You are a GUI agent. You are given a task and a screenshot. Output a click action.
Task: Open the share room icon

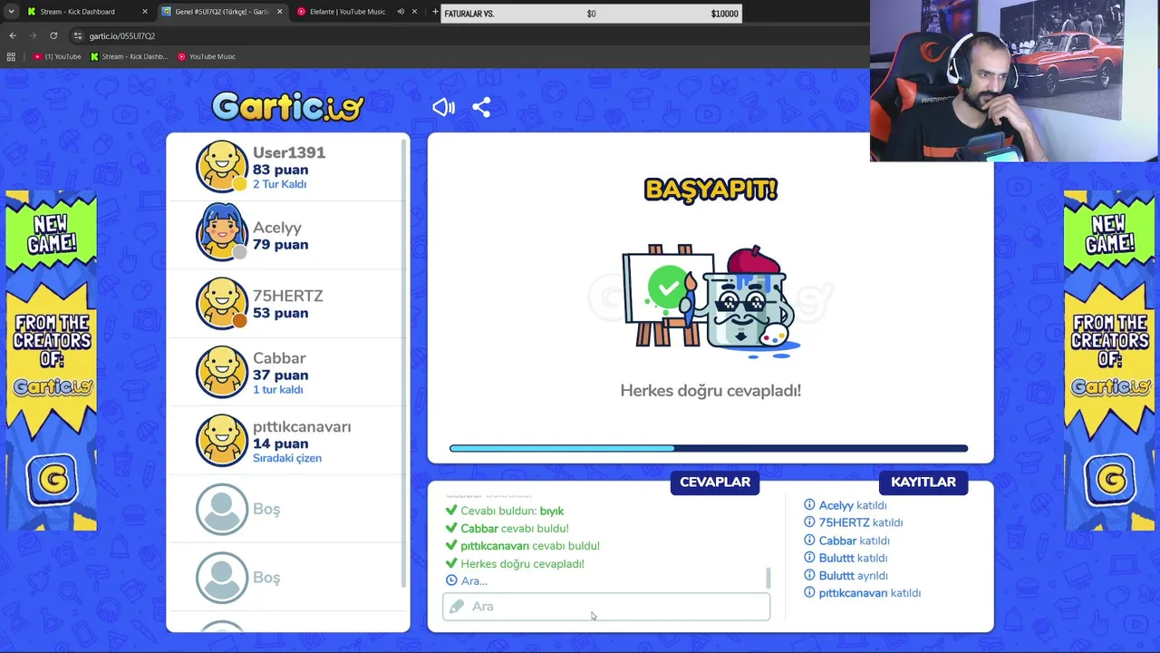click(481, 107)
